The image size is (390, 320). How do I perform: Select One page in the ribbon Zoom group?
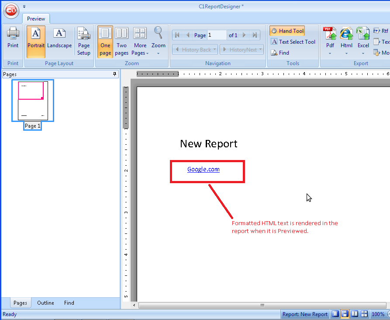tap(105, 42)
